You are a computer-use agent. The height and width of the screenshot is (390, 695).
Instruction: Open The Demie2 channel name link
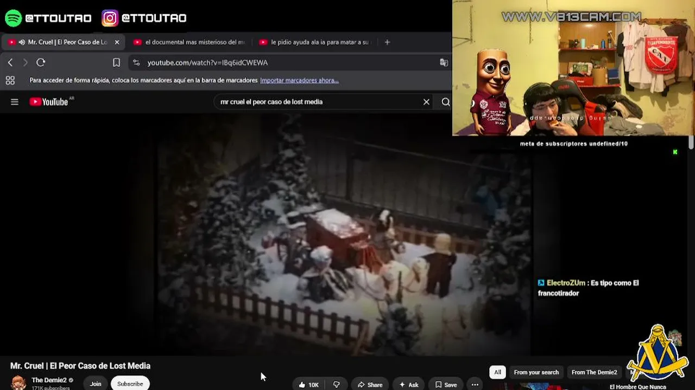tap(49, 380)
